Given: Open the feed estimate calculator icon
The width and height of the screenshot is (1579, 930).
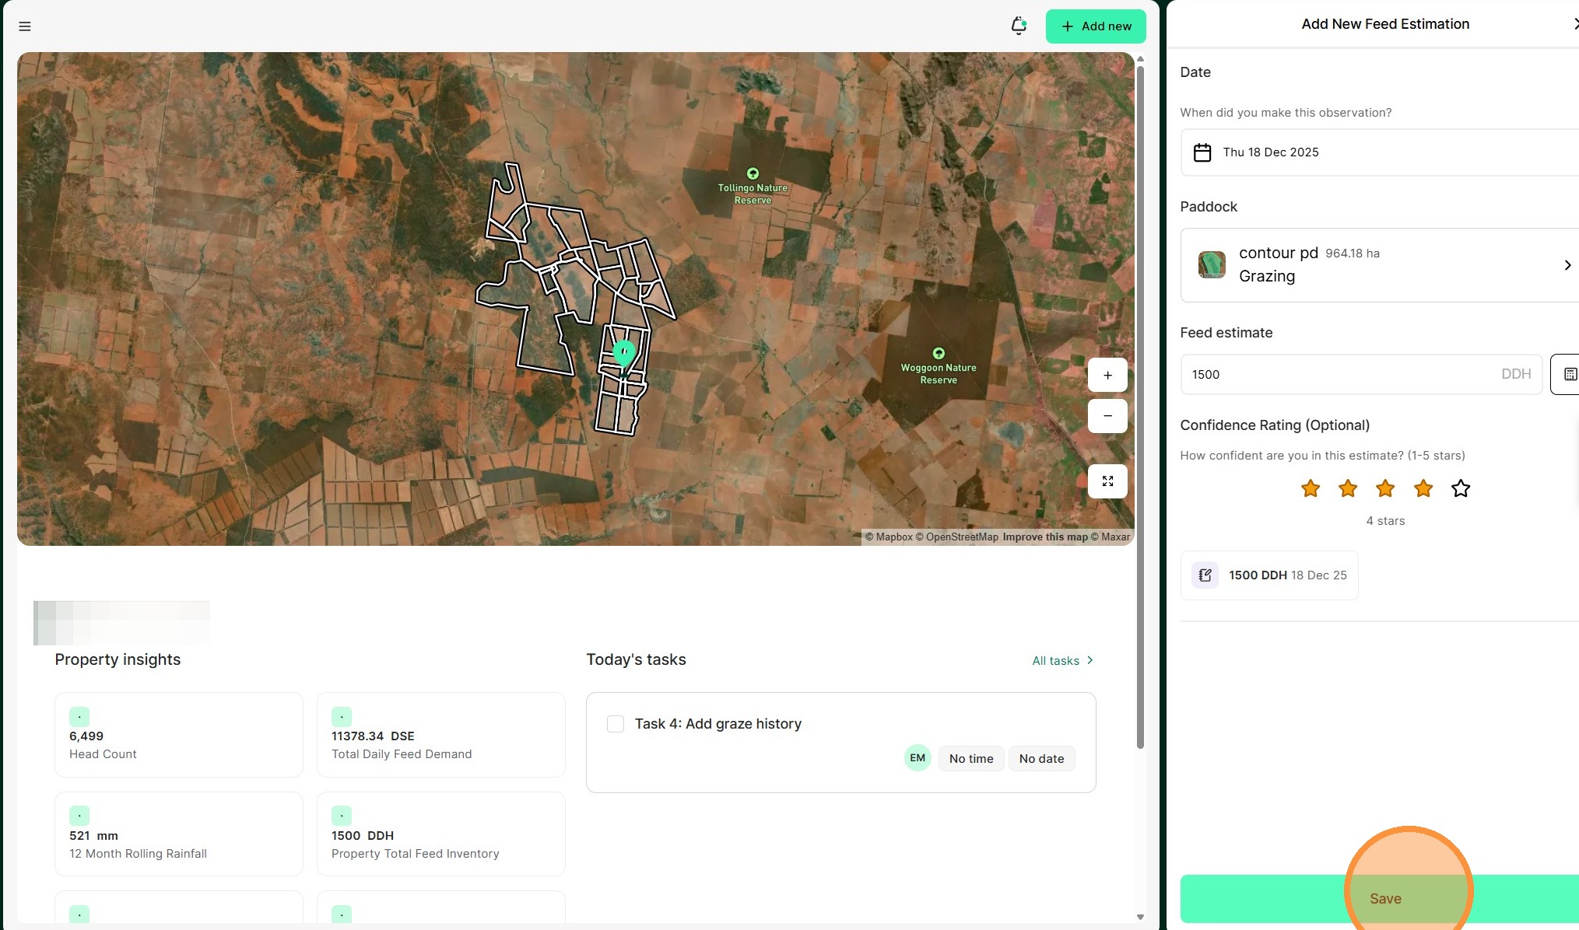Looking at the screenshot, I should pos(1568,374).
